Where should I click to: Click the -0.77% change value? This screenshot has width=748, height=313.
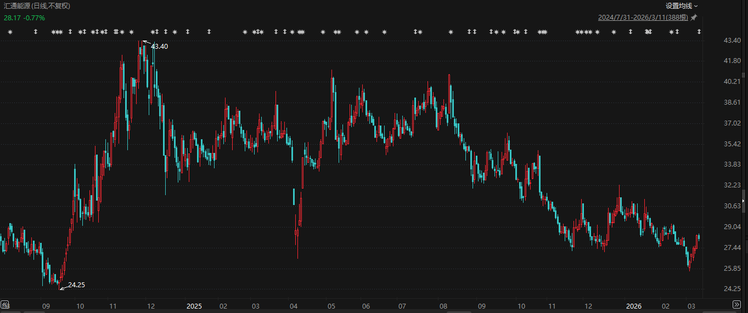tap(34, 18)
